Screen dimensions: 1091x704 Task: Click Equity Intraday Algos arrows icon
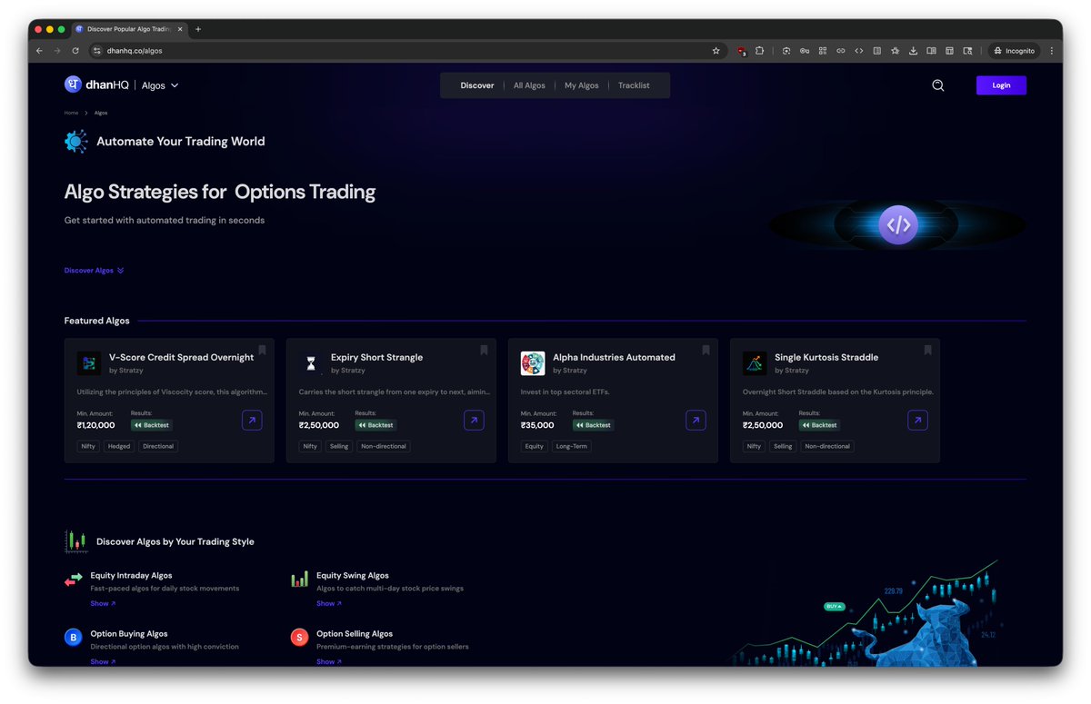(74, 580)
